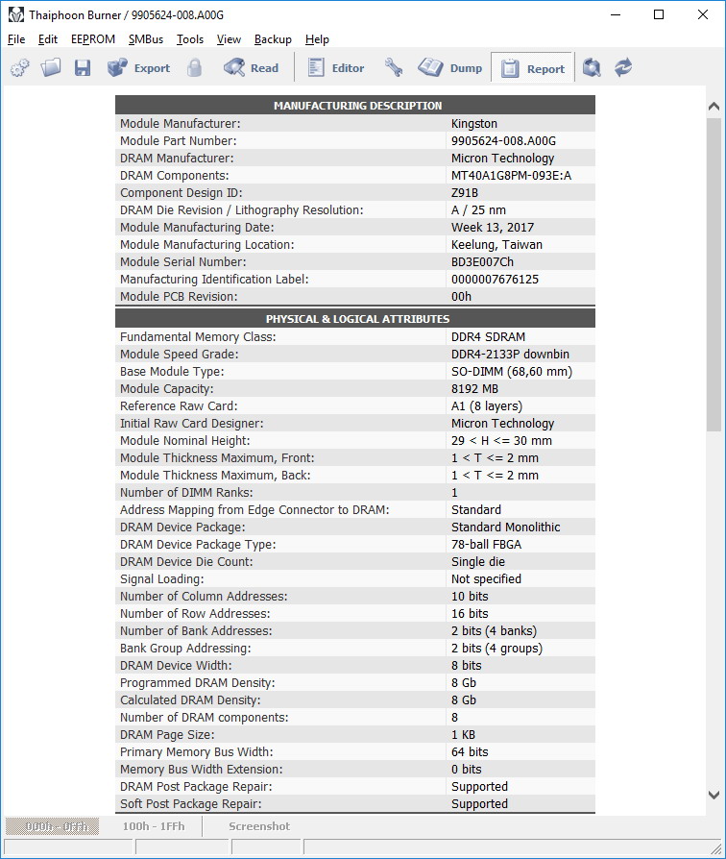Viewport: 726px width, 859px height.
Task: Click Component Design ID value Z91B
Action: click(465, 193)
